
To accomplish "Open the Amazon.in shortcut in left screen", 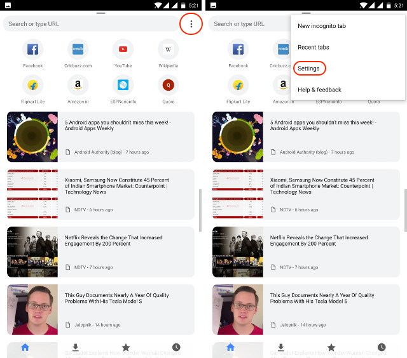I will [78, 85].
